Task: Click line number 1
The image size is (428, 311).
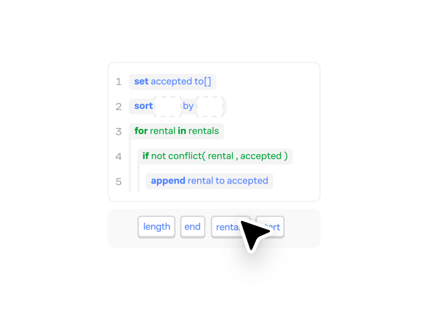Action: (119, 82)
